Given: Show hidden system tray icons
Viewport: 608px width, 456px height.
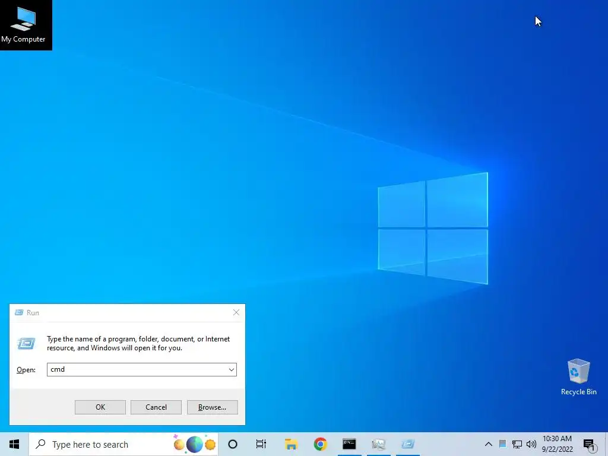Looking at the screenshot, I should pos(489,444).
